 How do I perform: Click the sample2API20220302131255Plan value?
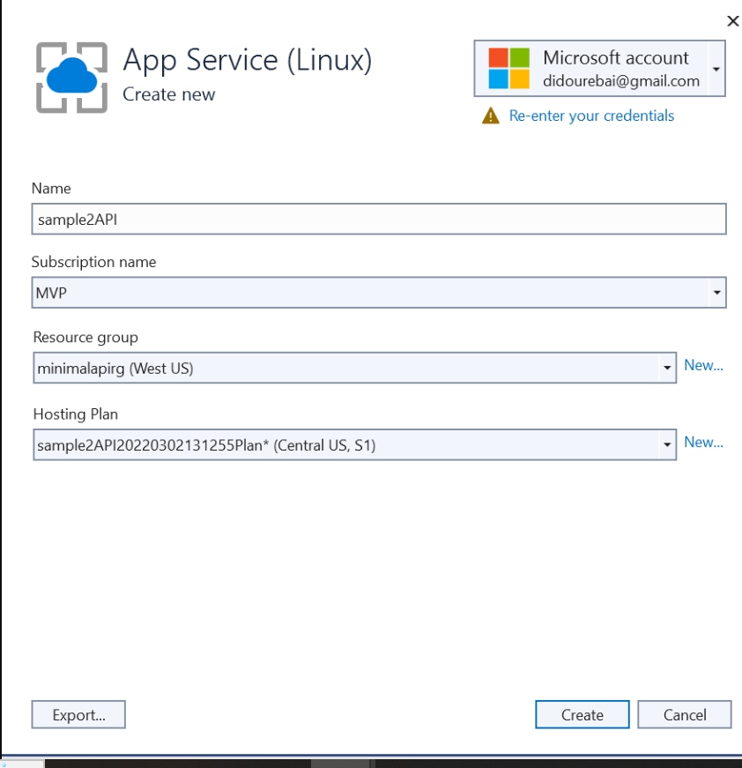click(x=206, y=445)
